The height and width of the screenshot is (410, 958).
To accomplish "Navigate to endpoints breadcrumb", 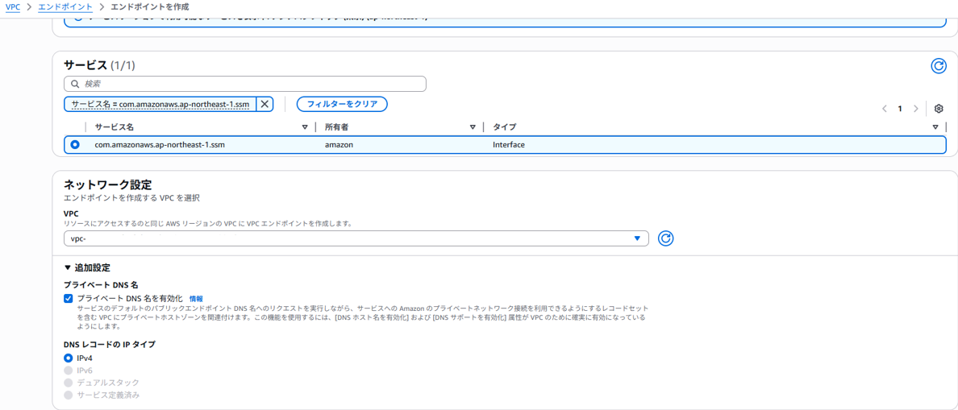I will pyautogui.click(x=65, y=6).
